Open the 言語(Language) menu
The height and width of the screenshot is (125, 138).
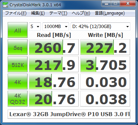[x=110, y=13]
